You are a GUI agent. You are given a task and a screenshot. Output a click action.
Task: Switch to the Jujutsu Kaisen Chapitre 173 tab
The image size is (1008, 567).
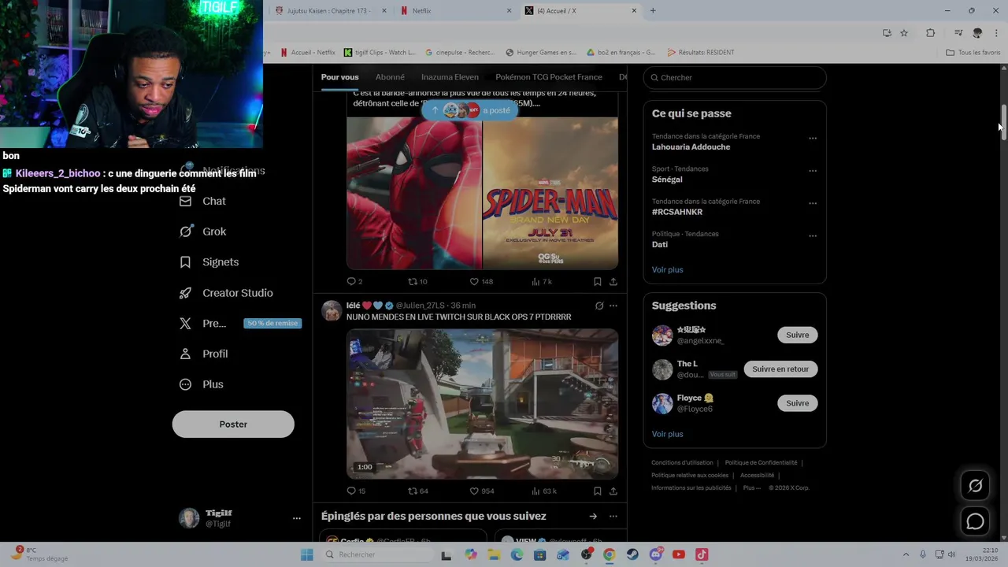click(x=330, y=11)
